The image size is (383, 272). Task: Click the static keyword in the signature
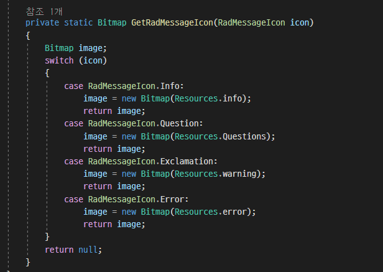coord(78,23)
